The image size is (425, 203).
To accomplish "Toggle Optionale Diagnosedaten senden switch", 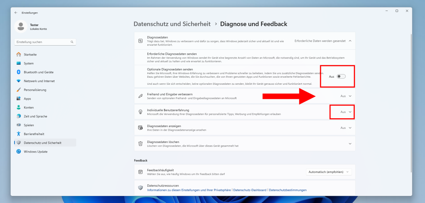I will [x=341, y=76].
